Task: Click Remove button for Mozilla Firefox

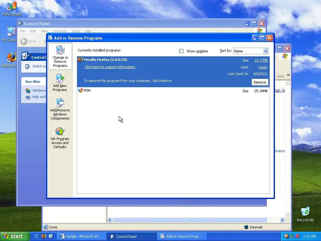Action: [x=260, y=82]
